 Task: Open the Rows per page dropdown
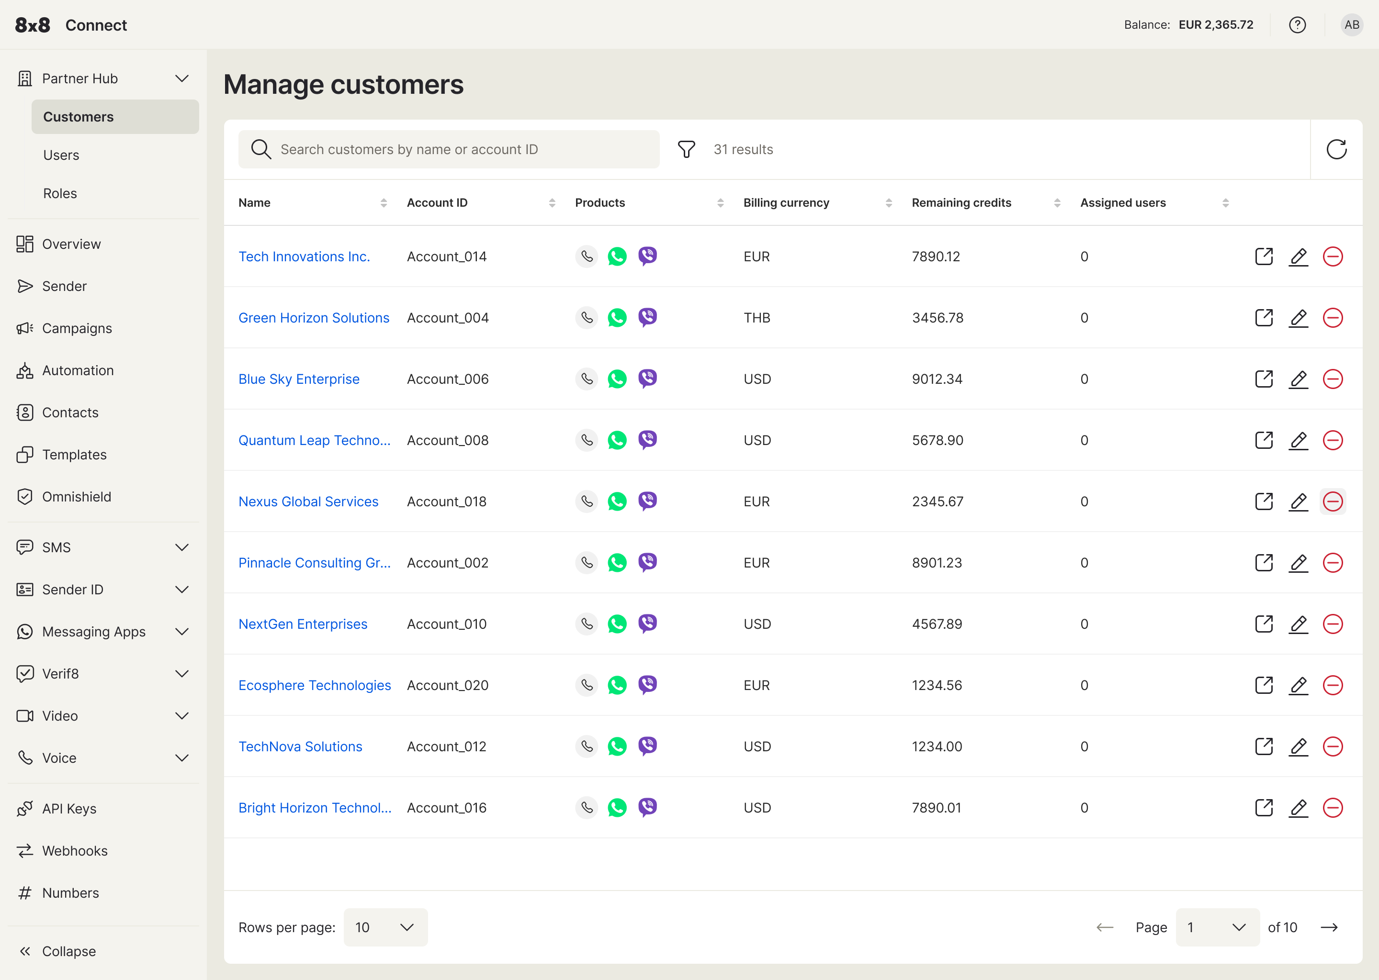tap(385, 927)
